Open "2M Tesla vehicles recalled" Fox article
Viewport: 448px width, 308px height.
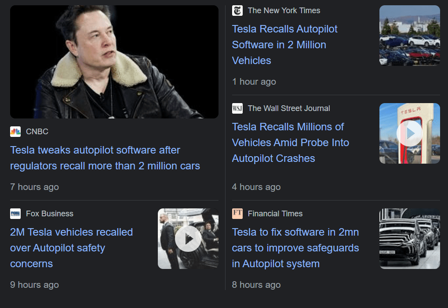pyautogui.click(x=71, y=247)
